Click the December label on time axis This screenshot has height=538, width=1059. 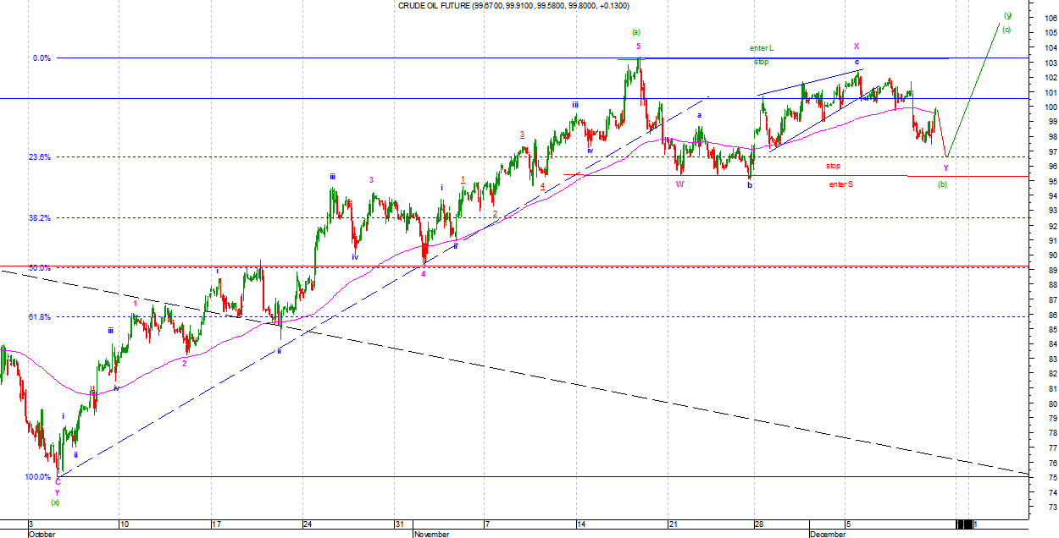click(x=826, y=534)
